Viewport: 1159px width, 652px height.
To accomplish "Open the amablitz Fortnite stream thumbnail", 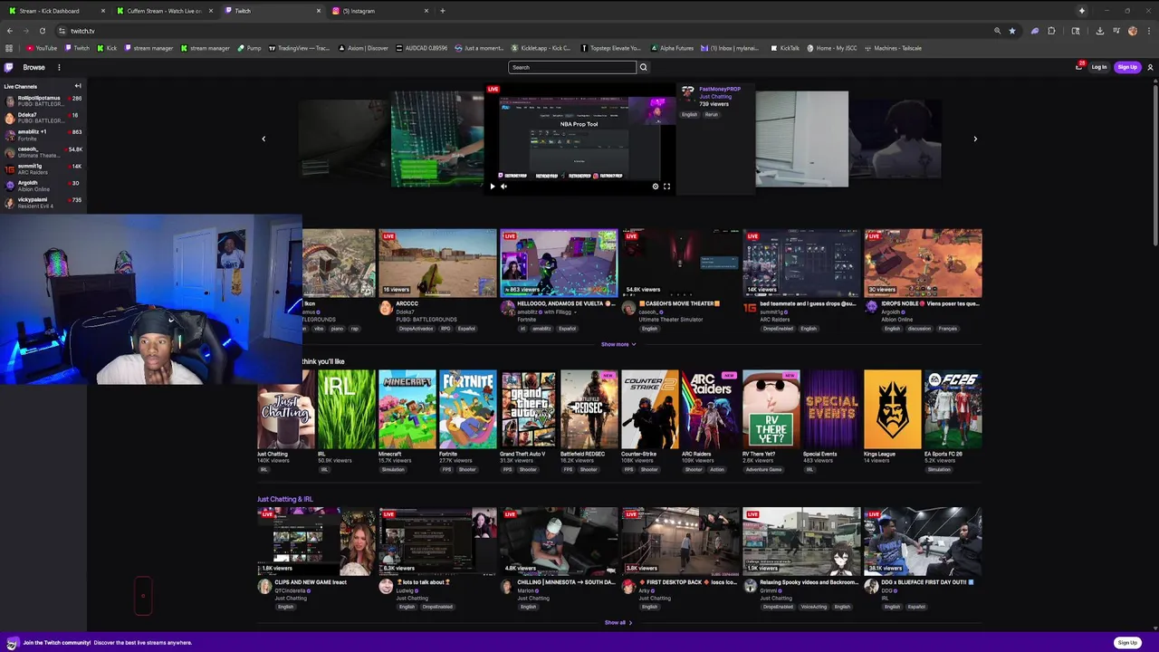I will [559, 263].
